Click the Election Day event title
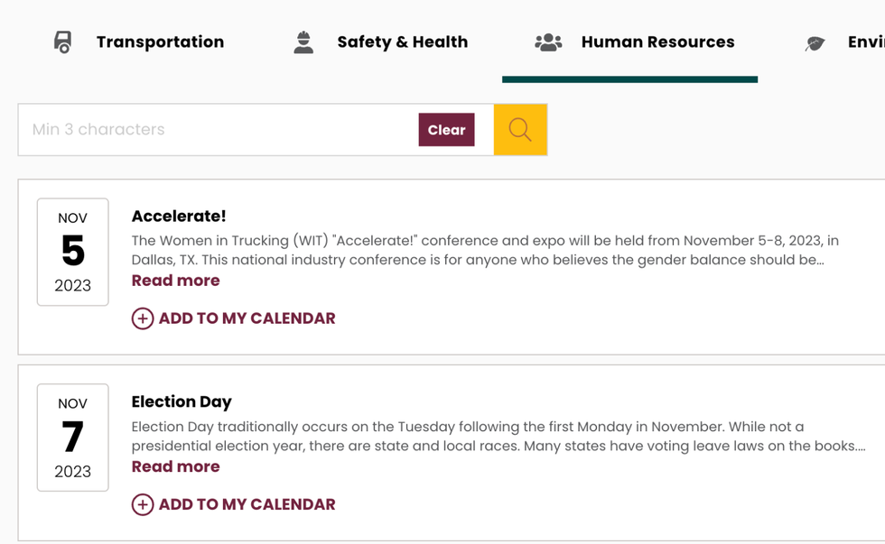The image size is (885, 544). [182, 401]
